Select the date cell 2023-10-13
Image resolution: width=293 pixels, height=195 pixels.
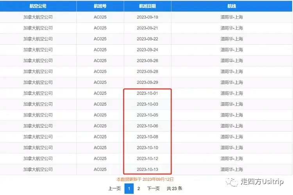(147, 169)
